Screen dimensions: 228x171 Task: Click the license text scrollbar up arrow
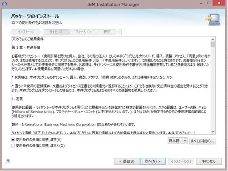(x=213, y=40)
